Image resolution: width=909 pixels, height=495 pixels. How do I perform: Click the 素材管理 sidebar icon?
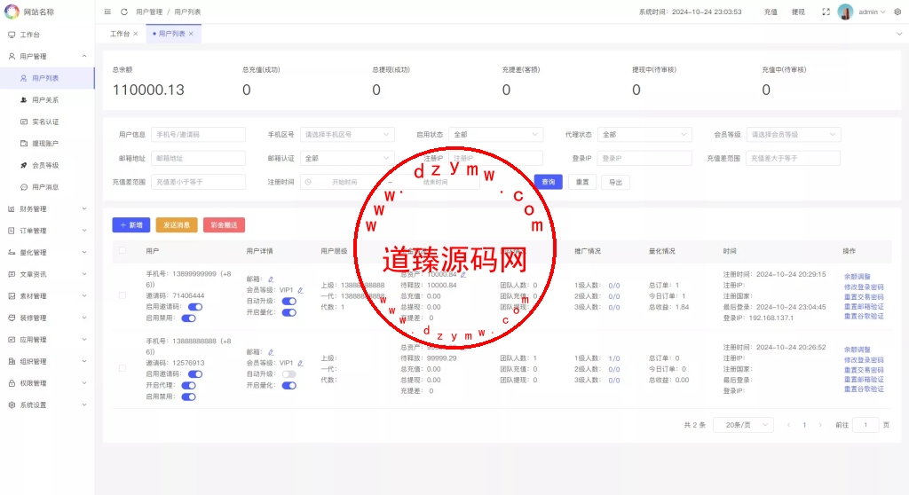[12, 296]
